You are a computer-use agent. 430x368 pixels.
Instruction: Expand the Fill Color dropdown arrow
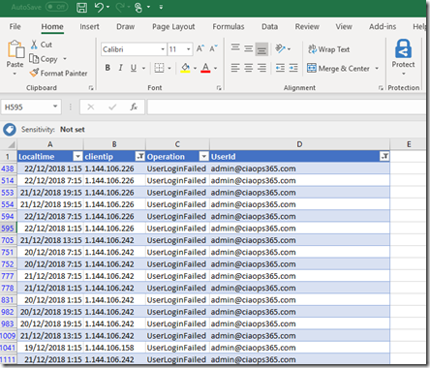pos(195,68)
